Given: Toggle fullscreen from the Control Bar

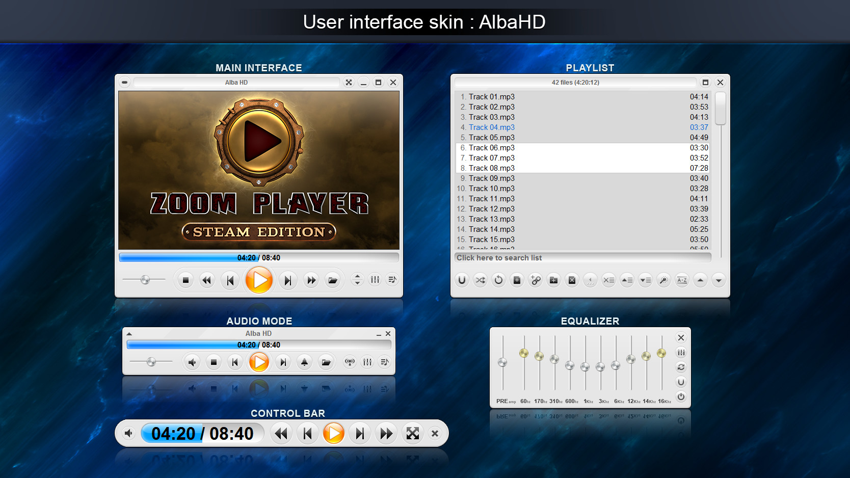Looking at the screenshot, I should pos(413,433).
